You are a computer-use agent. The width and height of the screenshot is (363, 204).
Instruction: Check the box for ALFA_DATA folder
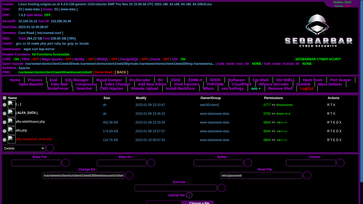[x=5, y=113]
